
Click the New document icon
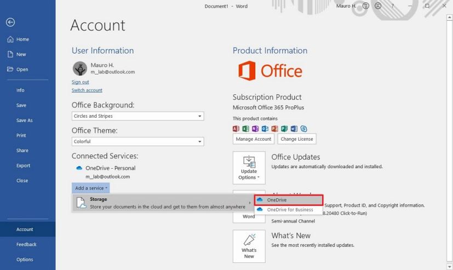pos(10,54)
